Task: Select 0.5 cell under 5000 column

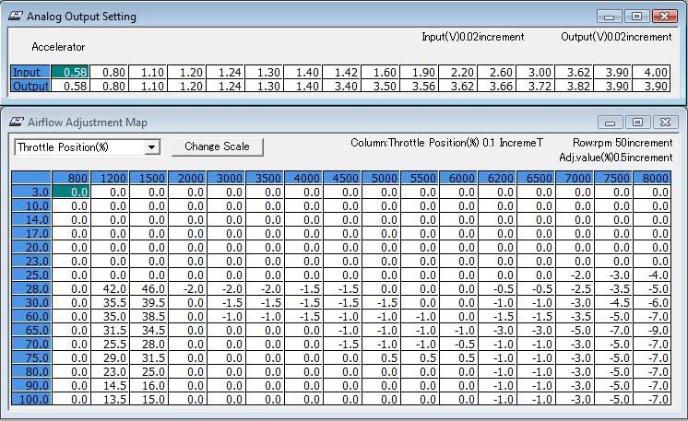Action: (381, 358)
